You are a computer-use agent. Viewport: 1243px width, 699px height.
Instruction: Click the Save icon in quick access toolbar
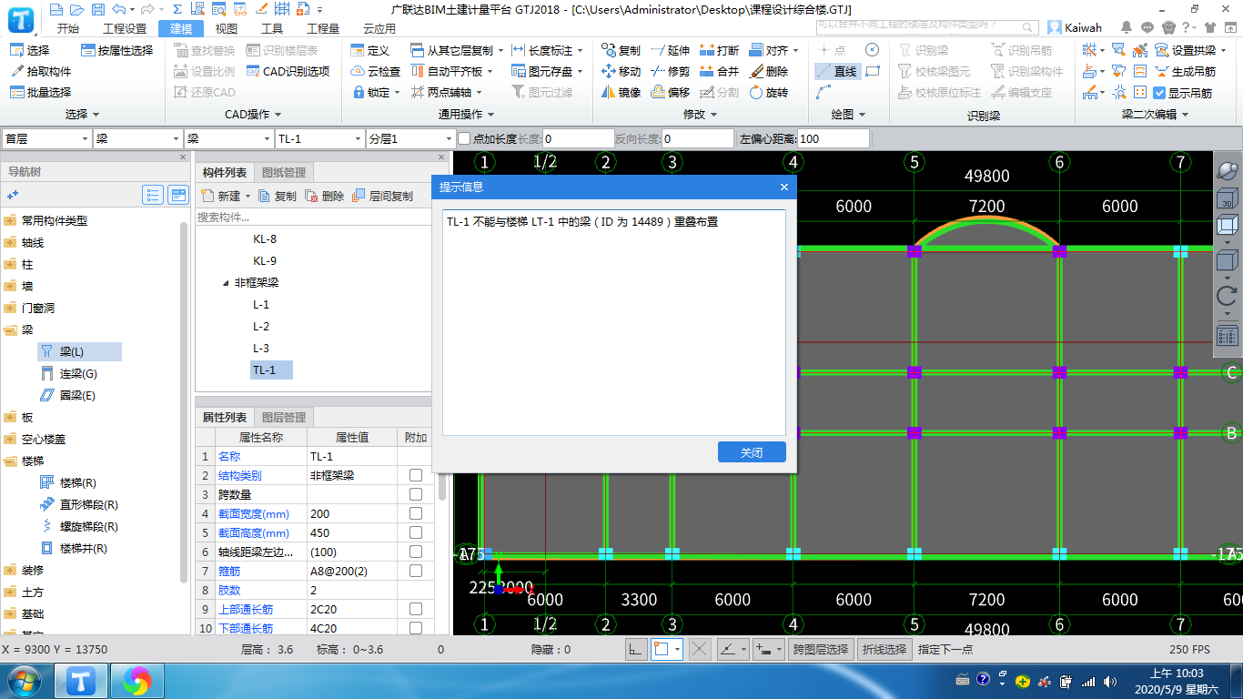pyautogui.click(x=99, y=9)
